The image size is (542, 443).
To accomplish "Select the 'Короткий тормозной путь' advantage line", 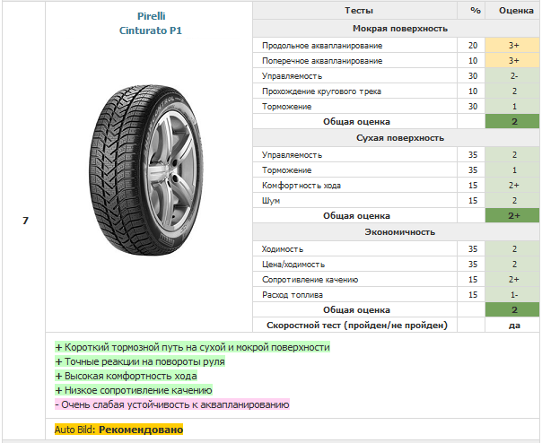I will click(x=193, y=347).
